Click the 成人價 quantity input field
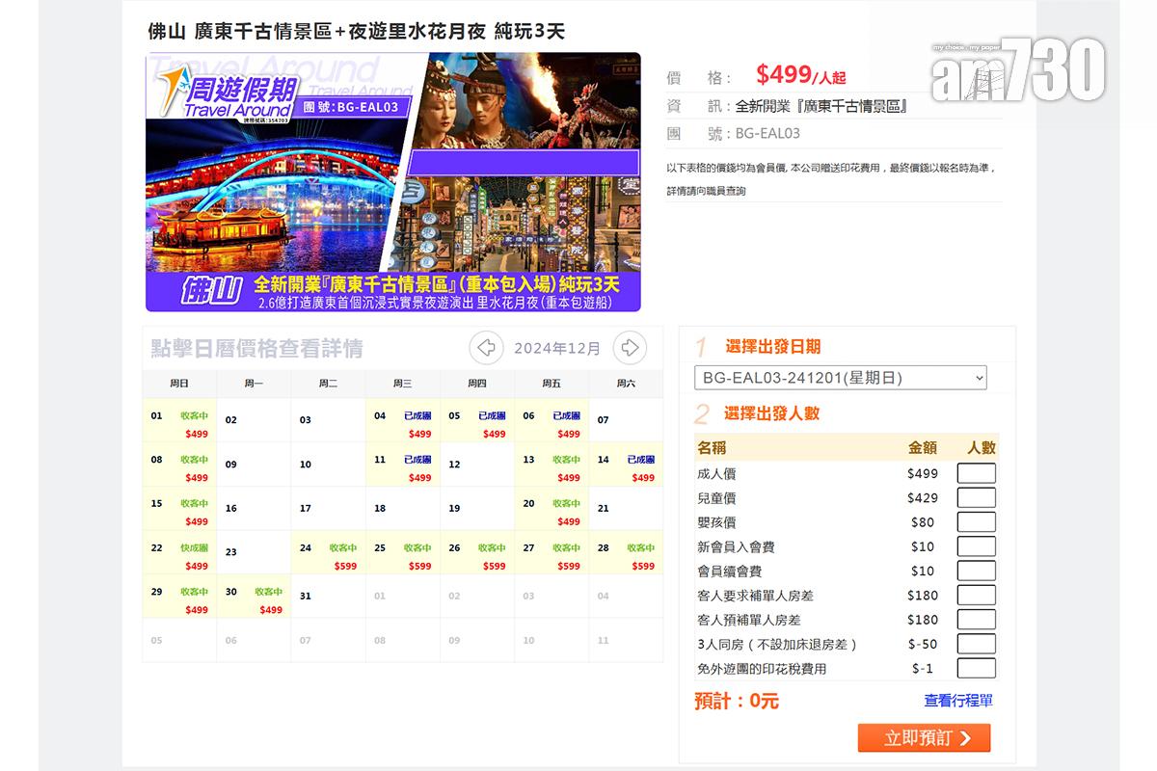The image size is (1157, 771). click(976, 474)
